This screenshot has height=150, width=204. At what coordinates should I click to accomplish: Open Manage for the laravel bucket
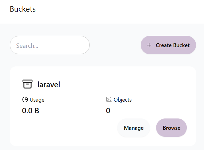[134, 128]
